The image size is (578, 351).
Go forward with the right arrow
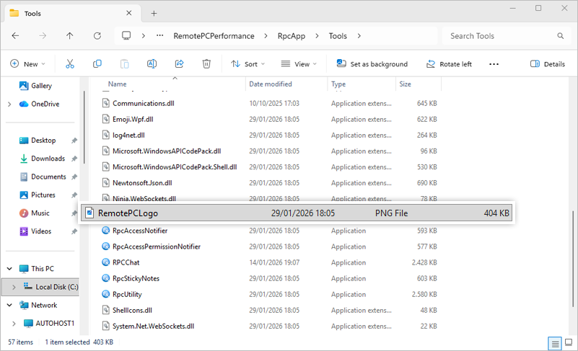(x=43, y=36)
